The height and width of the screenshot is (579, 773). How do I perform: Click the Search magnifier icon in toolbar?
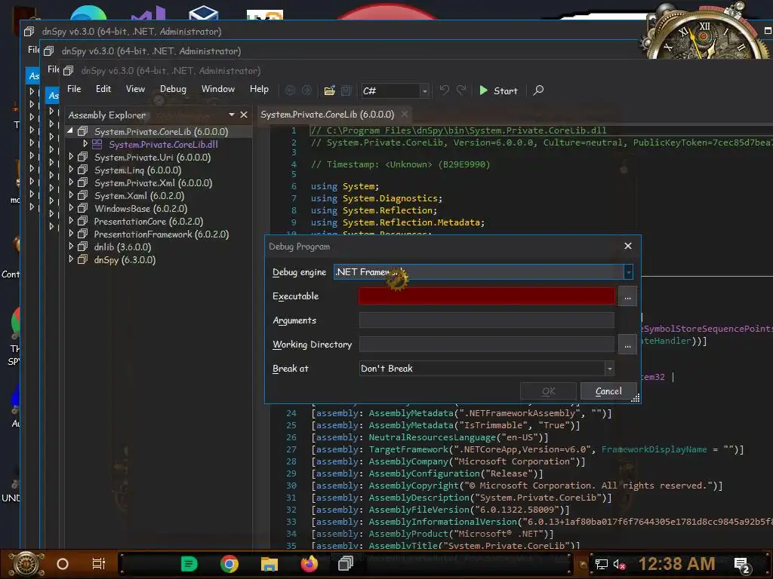click(x=538, y=90)
